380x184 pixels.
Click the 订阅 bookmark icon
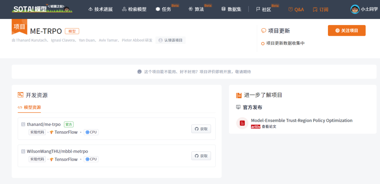click(315, 9)
